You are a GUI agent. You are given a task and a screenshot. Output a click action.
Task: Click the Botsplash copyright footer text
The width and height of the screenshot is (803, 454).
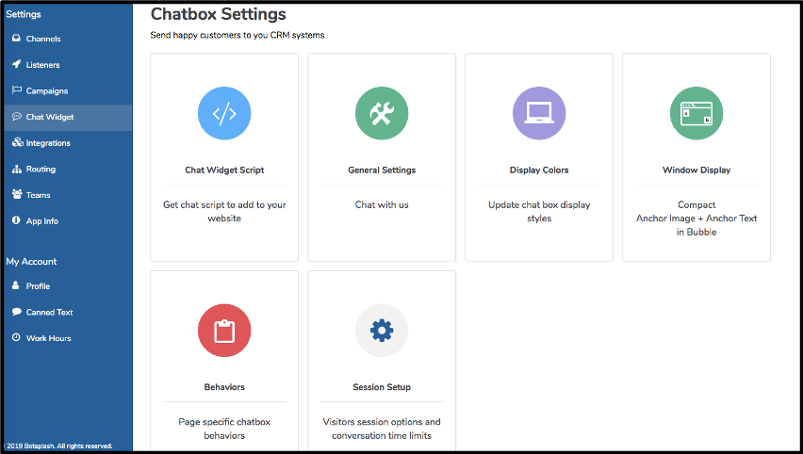click(x=58, y=446)
